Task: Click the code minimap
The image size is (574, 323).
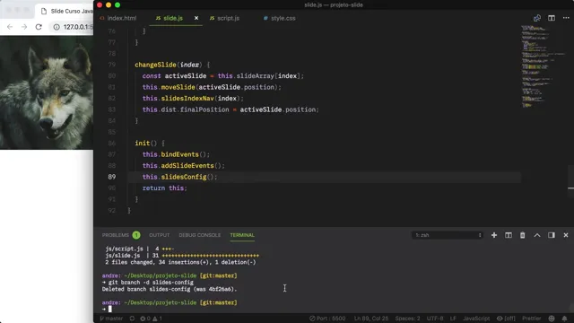Action: tap(544, 65)
